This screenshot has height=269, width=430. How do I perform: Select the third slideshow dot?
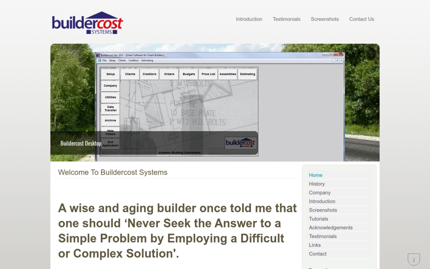tap(353, 53)
